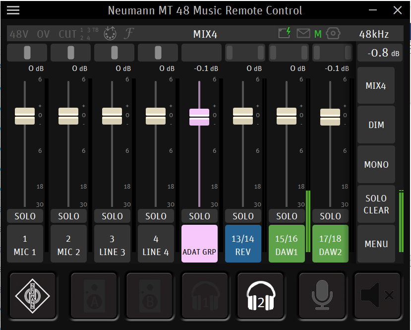Click the MIX4 button in the side panel
The height and width of the screenshot is (330, 411).
pyautogui.click(x=376, y=85)
